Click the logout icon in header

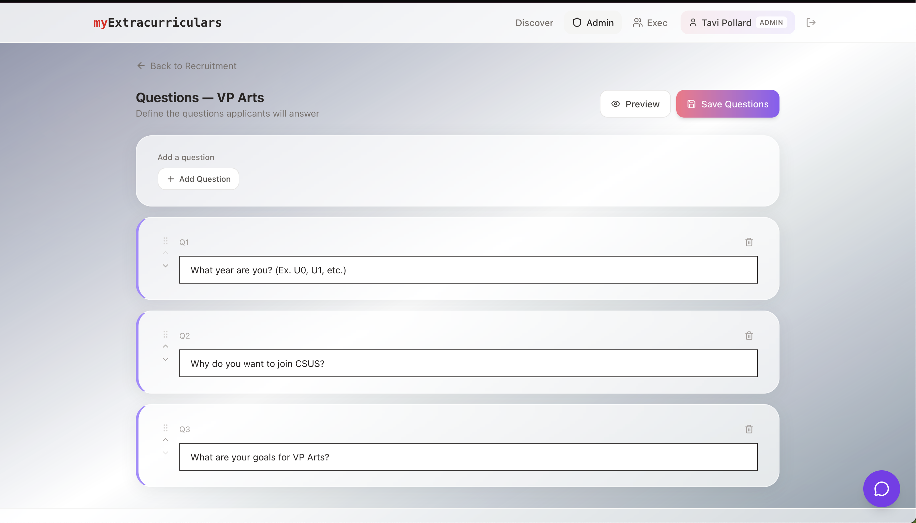810,23
